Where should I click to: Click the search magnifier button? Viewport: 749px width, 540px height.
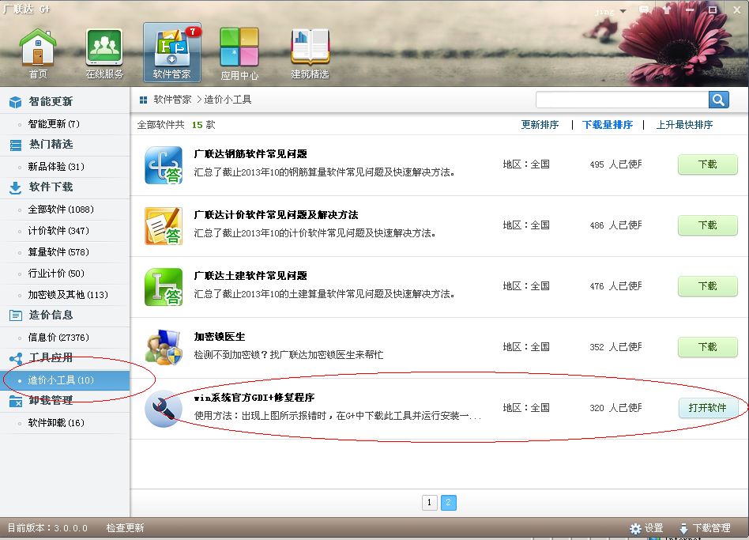click(718, 100)
